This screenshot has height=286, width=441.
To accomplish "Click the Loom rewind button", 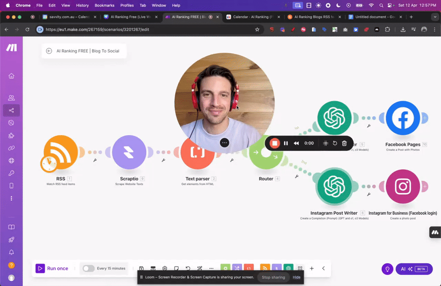I will pyautogui.click(x=296, y=143).
